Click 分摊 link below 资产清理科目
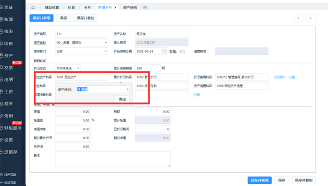The height and width of the screenshot is (186, 328). 197,95
